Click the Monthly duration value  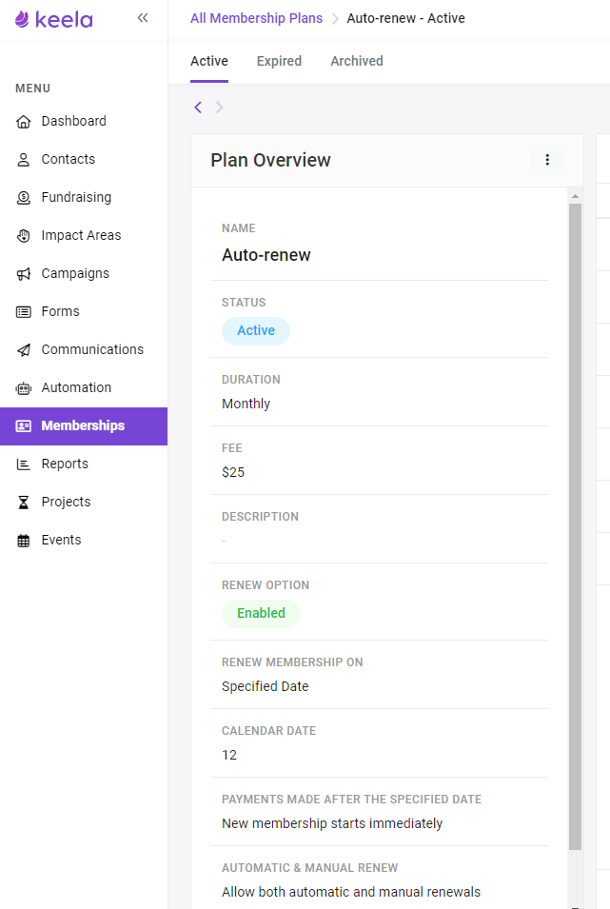coord(246,405)
